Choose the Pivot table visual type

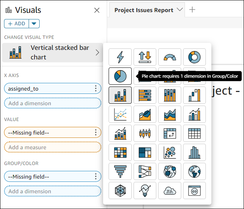(170, 133)
